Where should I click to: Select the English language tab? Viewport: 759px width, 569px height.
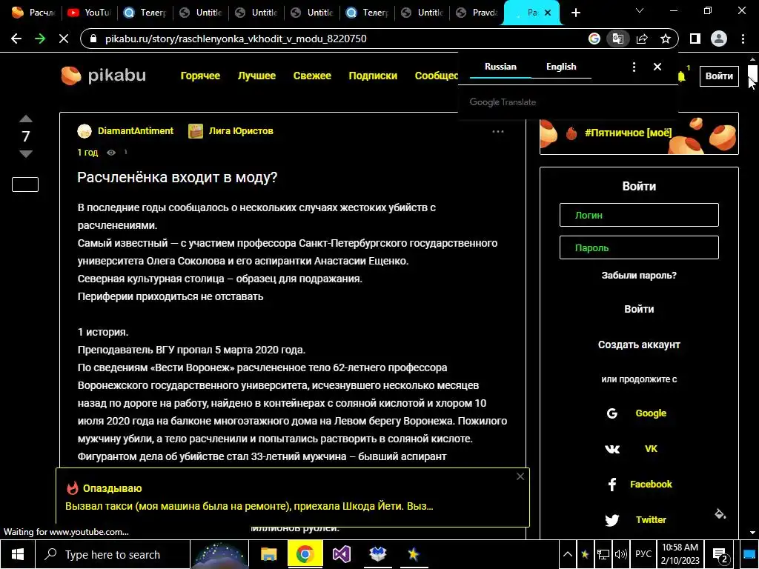[561, 67]
